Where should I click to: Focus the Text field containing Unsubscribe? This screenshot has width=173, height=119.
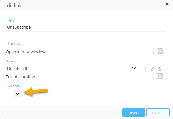click(x=86, y=27)
